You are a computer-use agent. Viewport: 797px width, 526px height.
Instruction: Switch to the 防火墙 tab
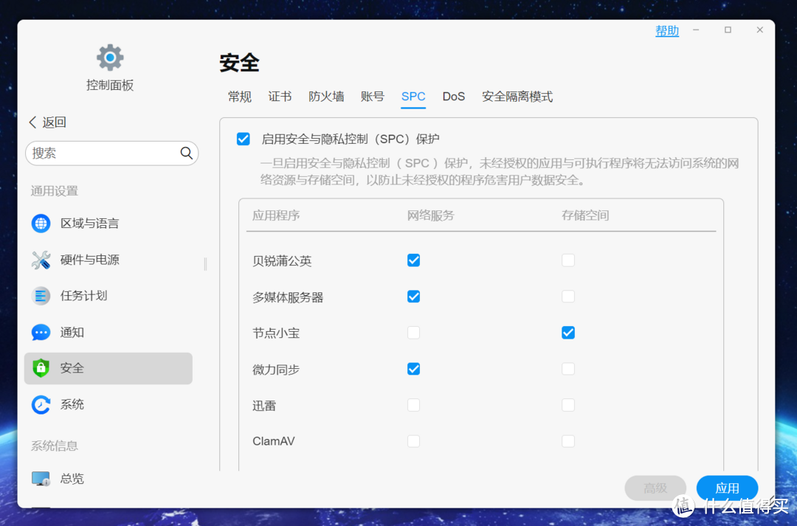(x=326, y=97)
